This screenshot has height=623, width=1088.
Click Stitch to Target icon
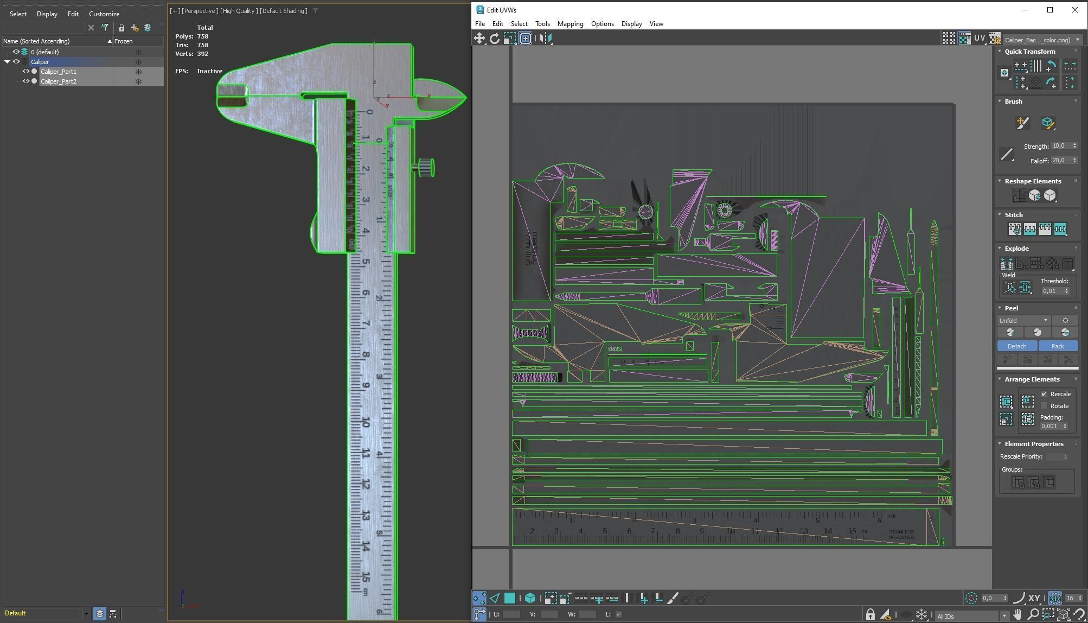pyautogui.click(x=1014, y=229)
